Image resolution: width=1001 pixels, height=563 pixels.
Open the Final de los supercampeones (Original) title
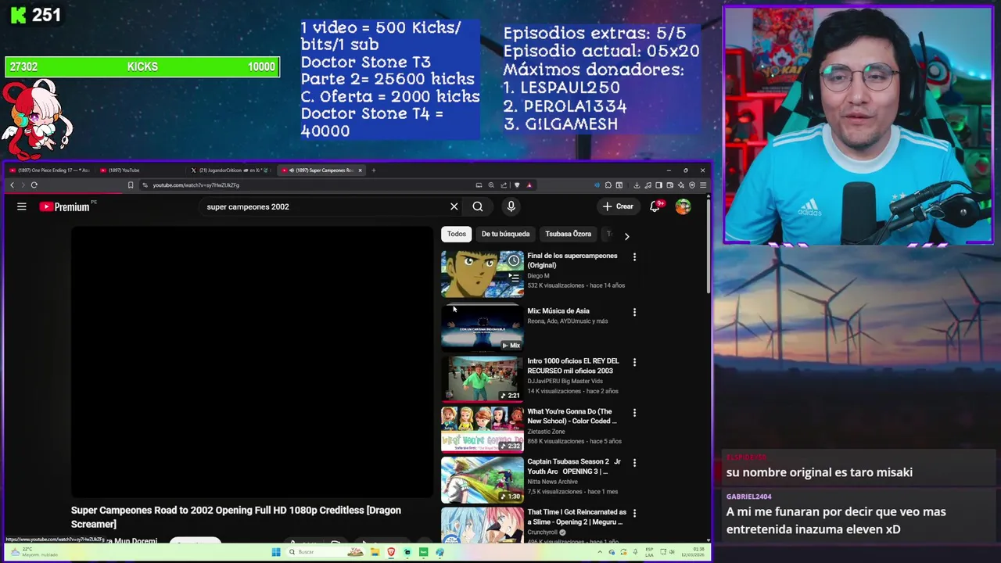(572, 260)
